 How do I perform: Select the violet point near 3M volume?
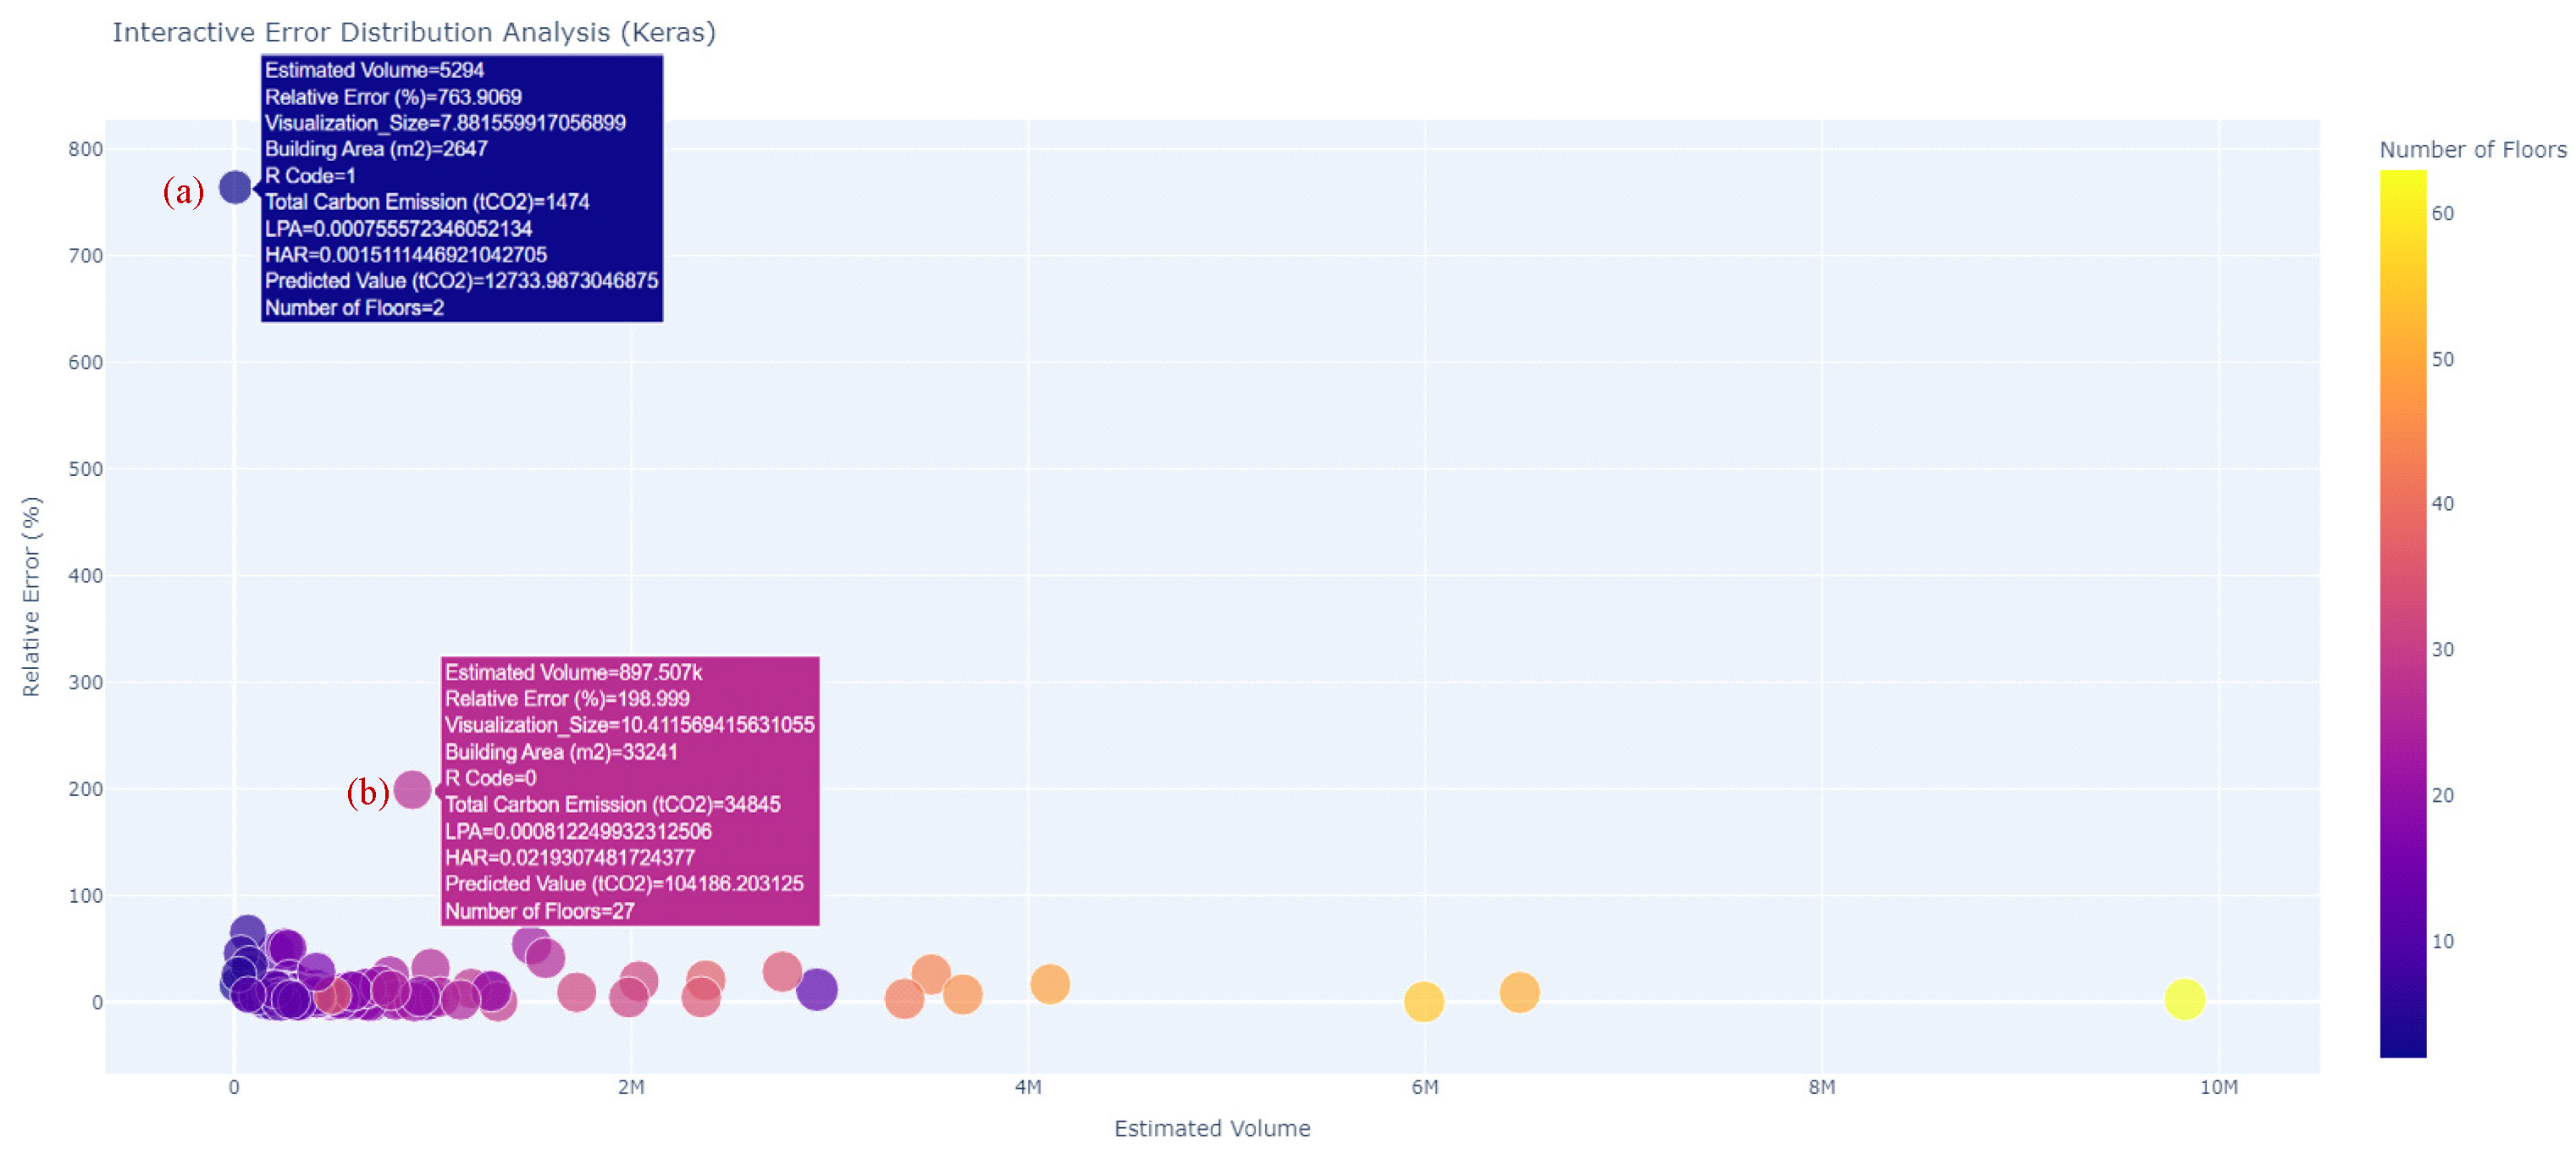point(816,990)
